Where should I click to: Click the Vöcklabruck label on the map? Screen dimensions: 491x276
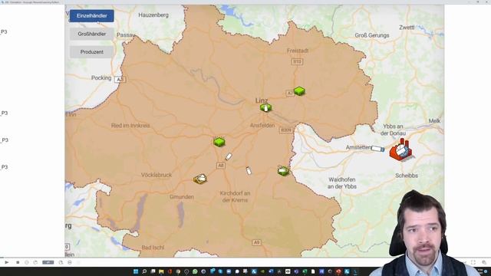point(157,175)
